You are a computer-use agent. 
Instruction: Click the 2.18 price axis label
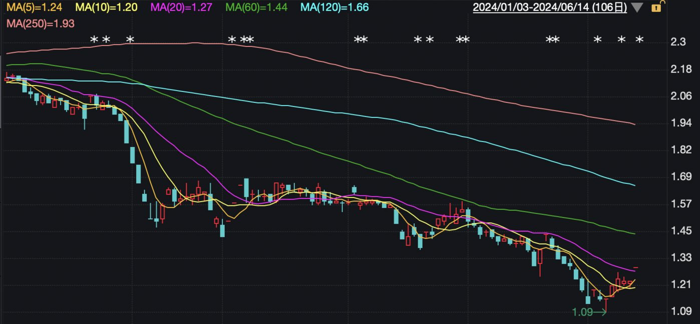(680, 69)
